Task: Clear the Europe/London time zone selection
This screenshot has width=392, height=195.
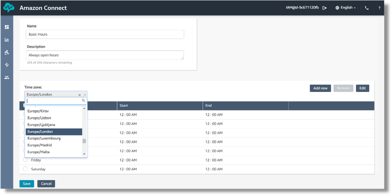Action: coord(79,95)
